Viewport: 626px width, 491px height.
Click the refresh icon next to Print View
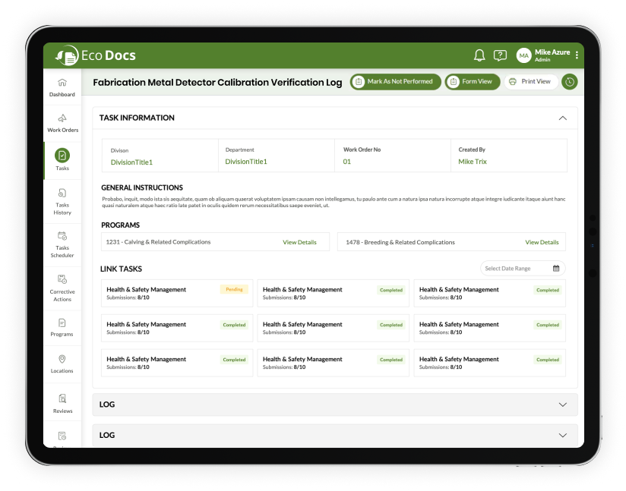coord(569,81)
